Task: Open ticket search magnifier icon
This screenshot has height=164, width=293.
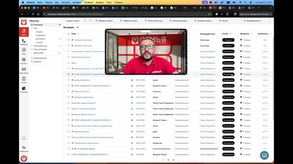Action: pyautogui.click(x=90, y=21)
